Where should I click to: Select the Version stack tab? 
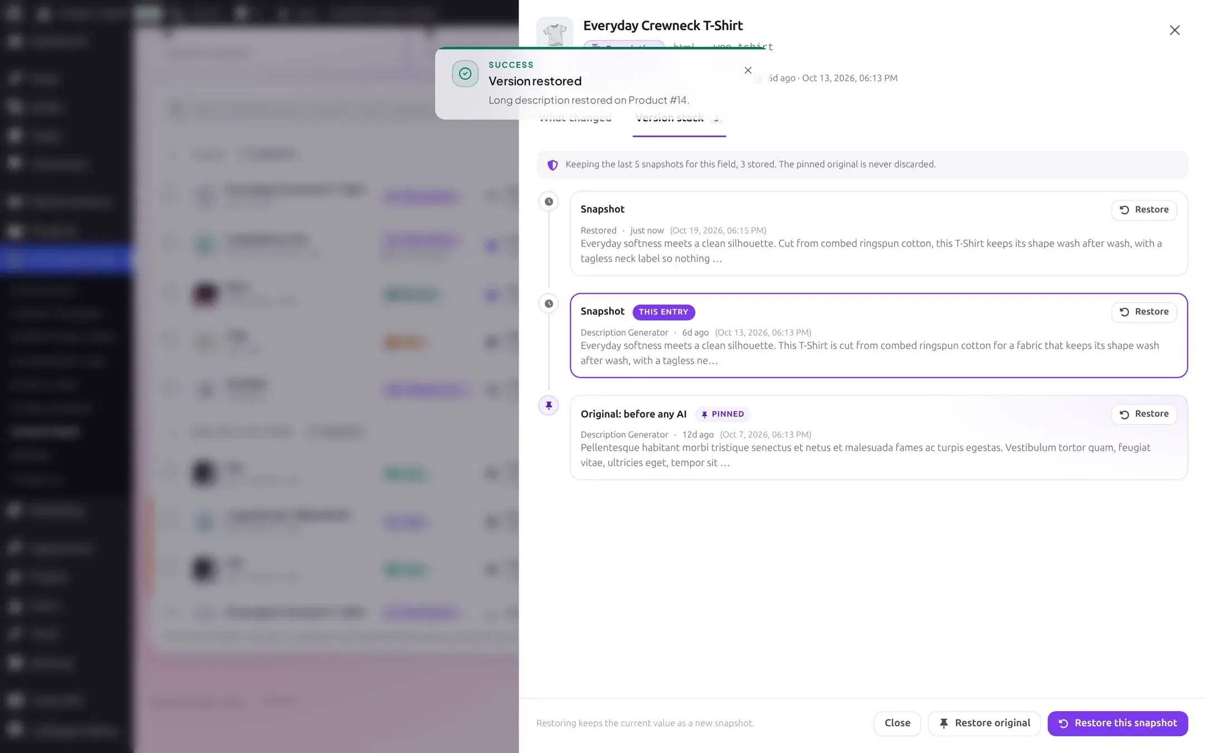point(679,118)
